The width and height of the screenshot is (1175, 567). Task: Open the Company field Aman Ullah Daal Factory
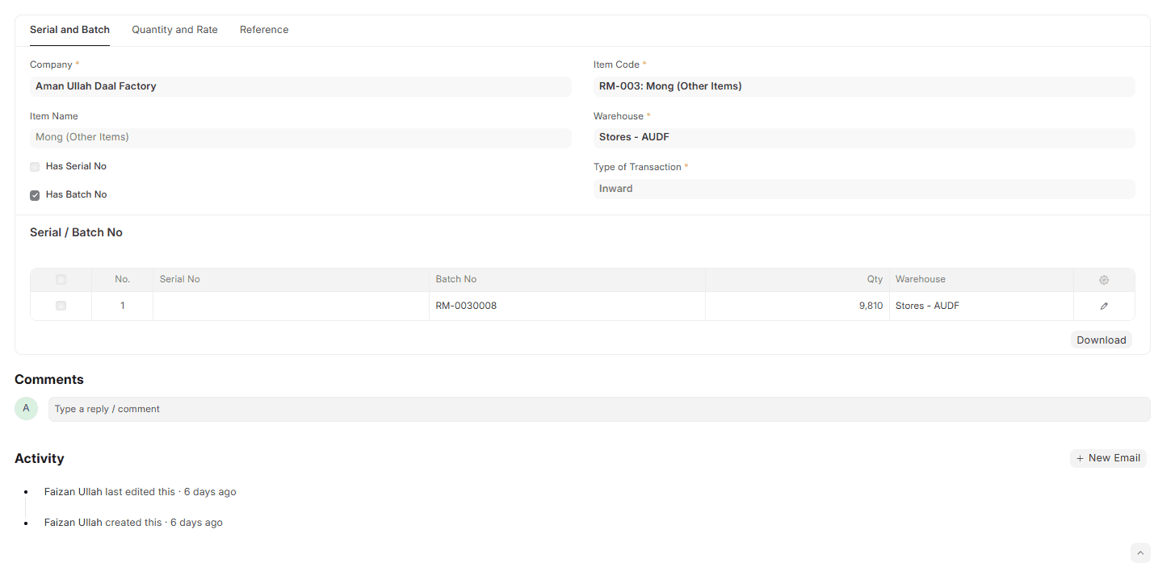point(300,86)
